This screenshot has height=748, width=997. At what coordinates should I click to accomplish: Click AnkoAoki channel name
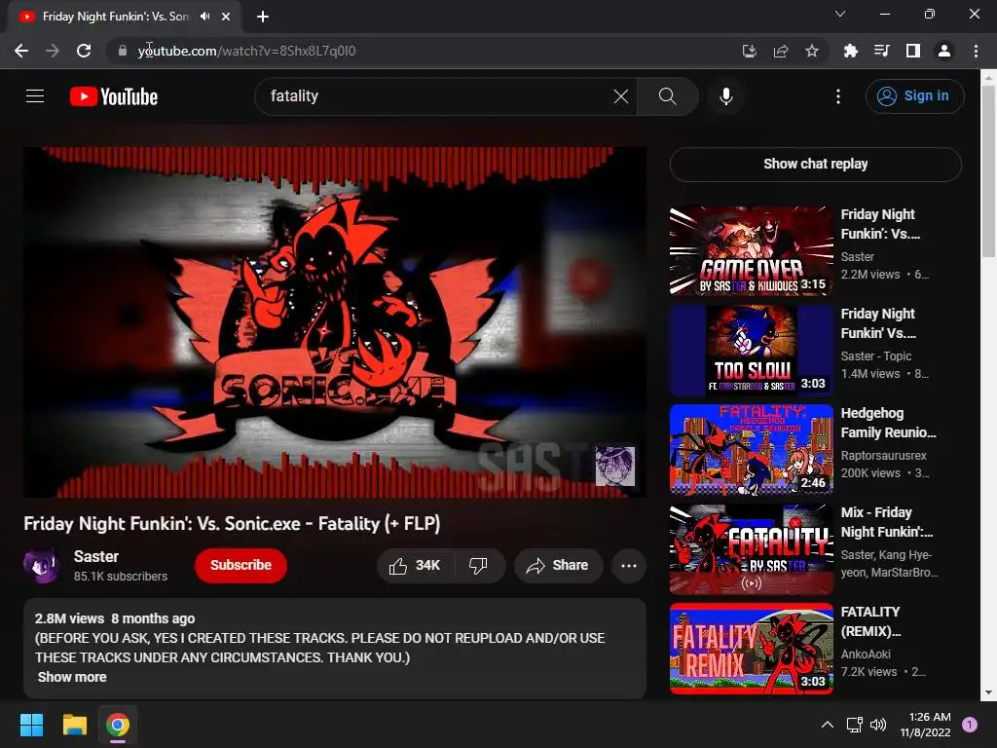[x=866, y=654]
